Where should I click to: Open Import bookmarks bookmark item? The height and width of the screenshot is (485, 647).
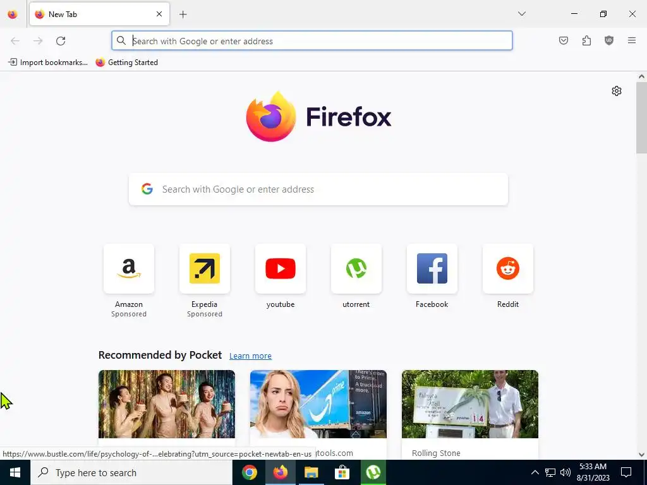pos(48,63)
